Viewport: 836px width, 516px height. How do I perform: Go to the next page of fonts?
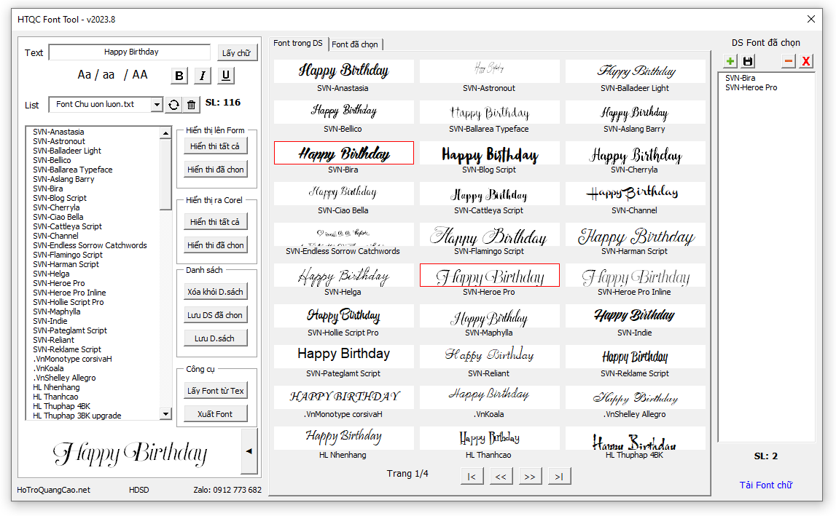(x=530, y=477)
